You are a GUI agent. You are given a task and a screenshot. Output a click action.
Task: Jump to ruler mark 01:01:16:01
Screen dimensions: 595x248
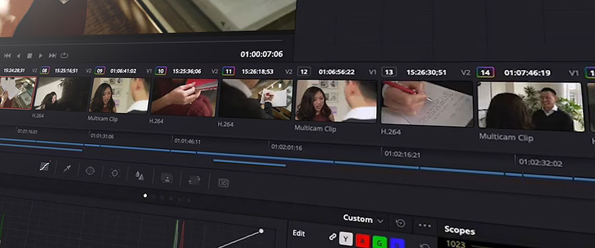coord(27,132)
